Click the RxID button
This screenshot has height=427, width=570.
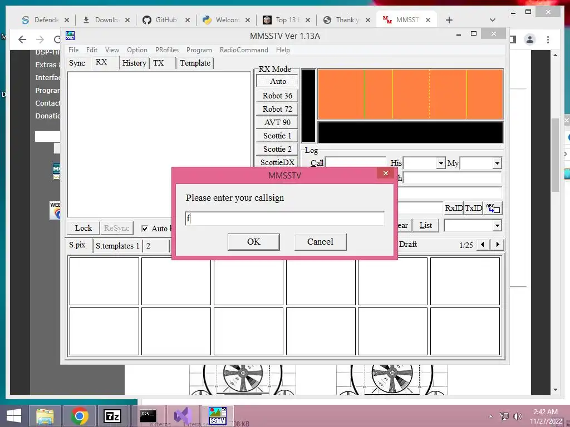(x=454, y=208)
